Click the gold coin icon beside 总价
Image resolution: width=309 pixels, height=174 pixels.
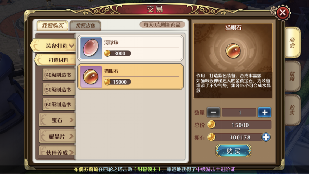click(211, 125)
